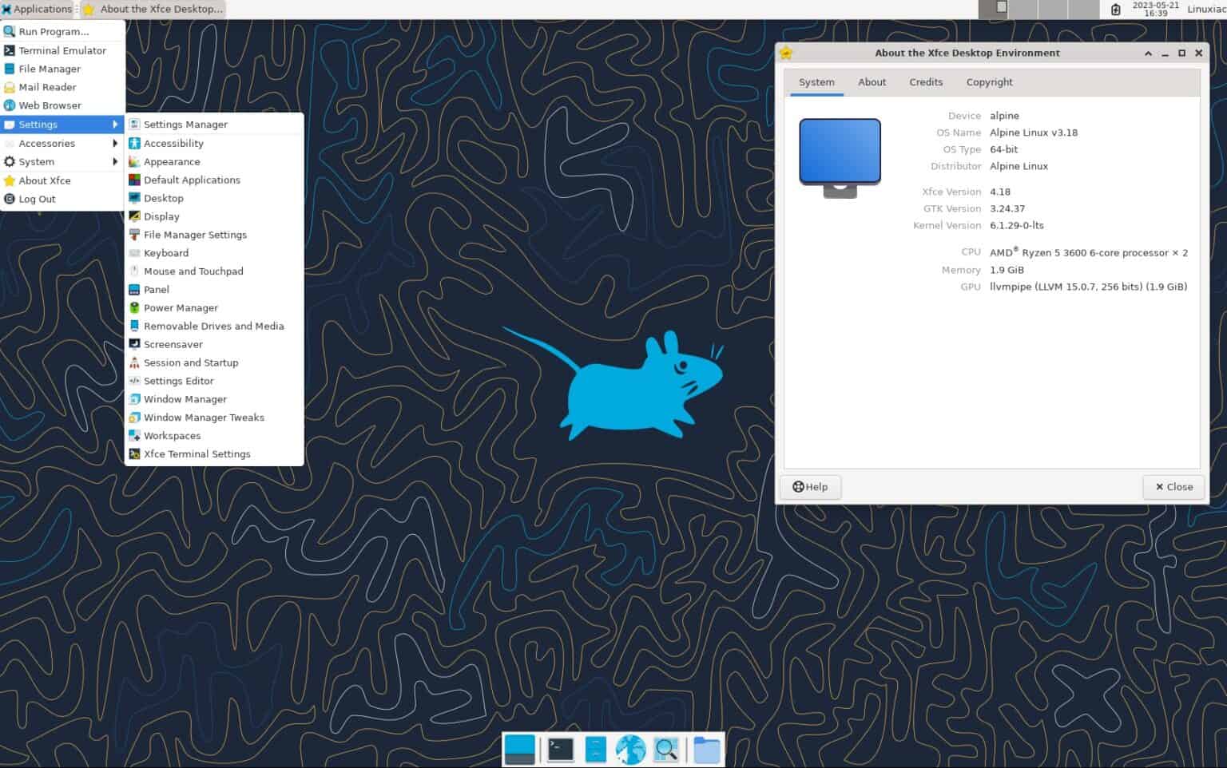Click the battery status icon in the top panel
The height and width of the screenshot is (768, 1227).
pyautogui.click(x=1116, y=9)
